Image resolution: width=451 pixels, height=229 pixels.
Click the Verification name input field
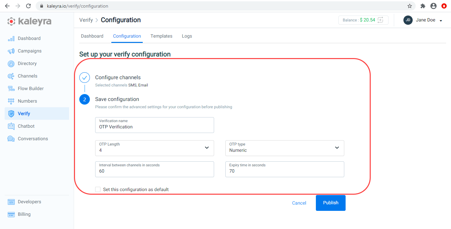(x=155, y=125)
